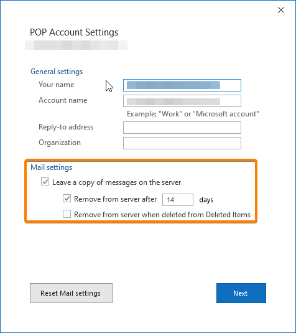This screenshot has width=296, height=333.
Task: Uncheck Leave a copy of messages on server
Action: tap(45, 182)
